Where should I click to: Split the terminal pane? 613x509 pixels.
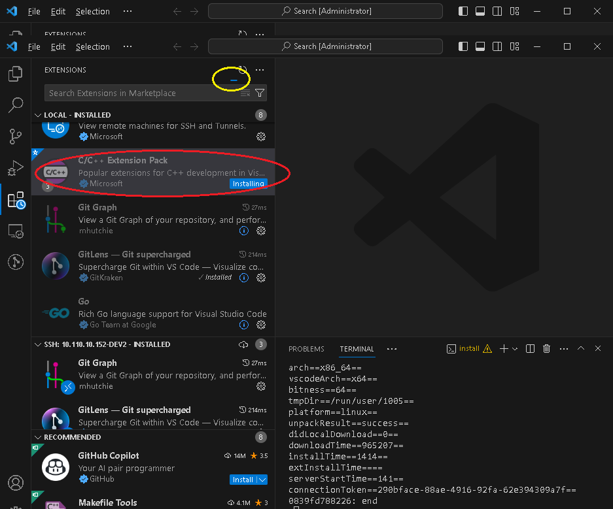[x=531, y=349]
